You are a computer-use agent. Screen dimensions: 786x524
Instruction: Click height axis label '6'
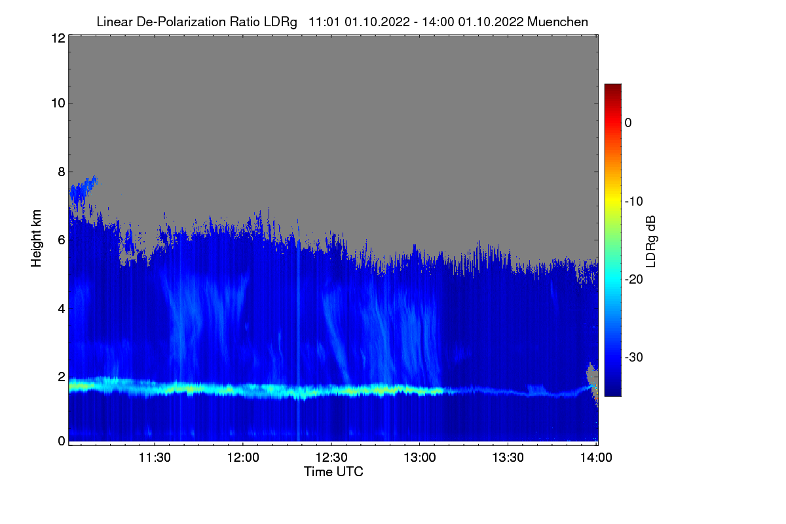tap(60, 240)
